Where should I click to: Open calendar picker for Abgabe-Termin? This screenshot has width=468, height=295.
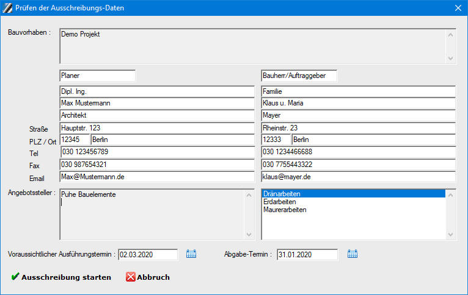click(x=352, y=254)
